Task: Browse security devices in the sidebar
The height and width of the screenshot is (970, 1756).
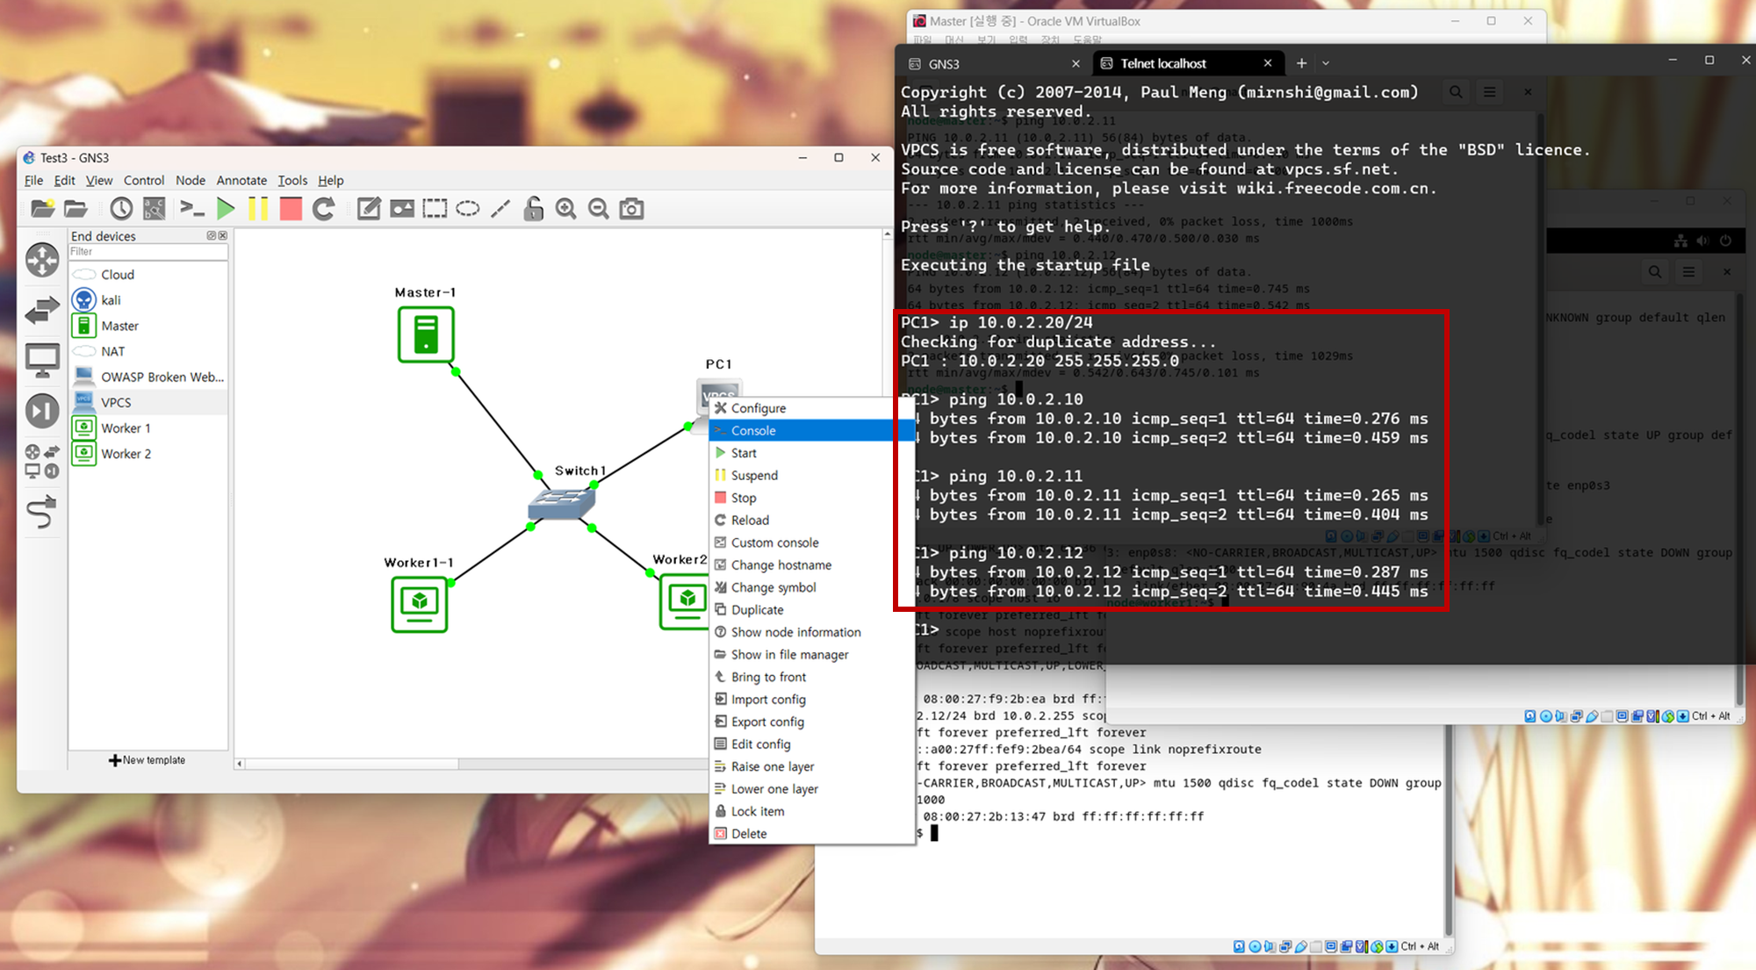Action: tap(42, 410)
